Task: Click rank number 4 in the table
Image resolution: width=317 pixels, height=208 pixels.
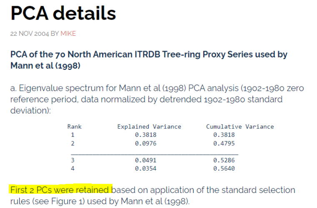Action: click(72, 168)
